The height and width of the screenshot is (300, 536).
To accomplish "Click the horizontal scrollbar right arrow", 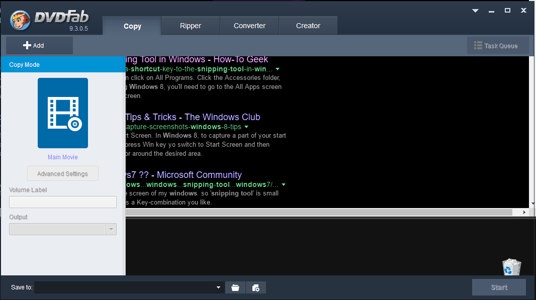I will (524, 212).
